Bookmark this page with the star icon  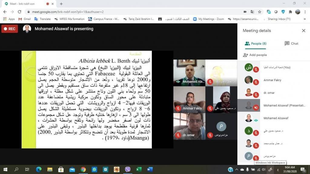pyautogui.click(x=259, y=12)
